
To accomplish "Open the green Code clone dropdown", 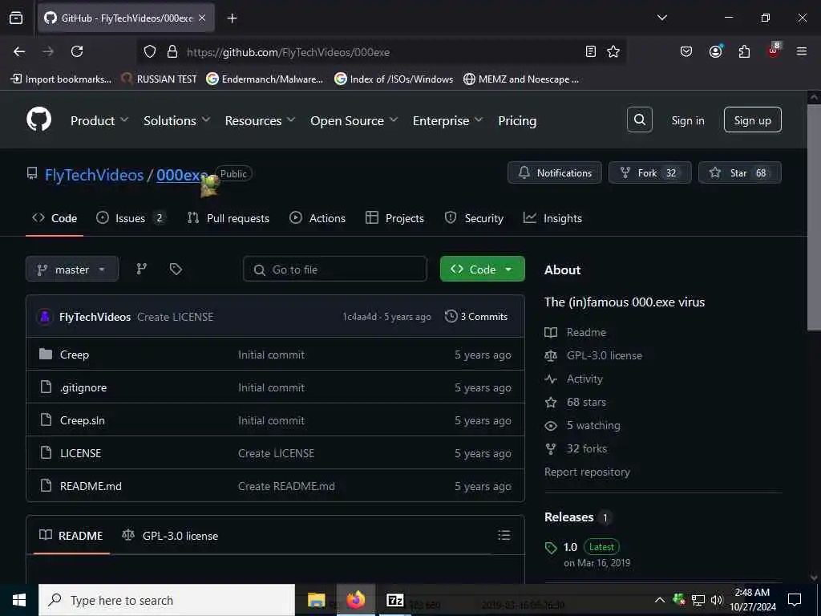I will (482, 269).
